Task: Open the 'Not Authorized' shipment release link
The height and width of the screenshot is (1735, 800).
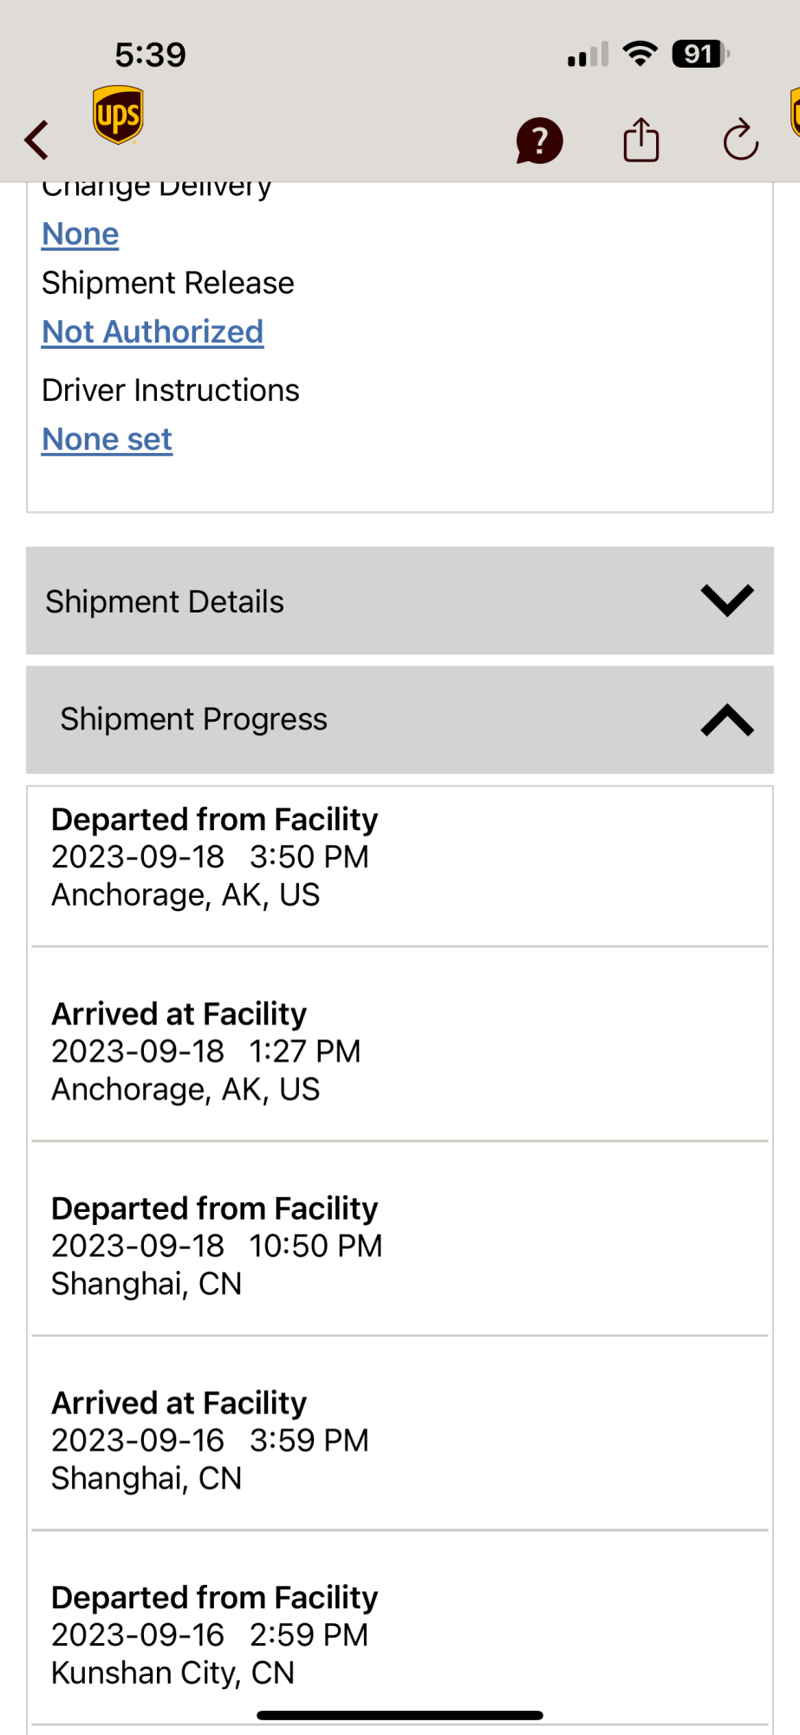Action: [x=153, y=332]
